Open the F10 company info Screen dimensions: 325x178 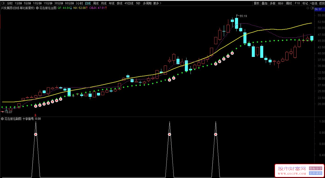[297, 3]
